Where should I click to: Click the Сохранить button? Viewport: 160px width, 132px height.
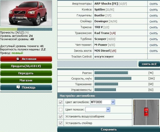109,129
